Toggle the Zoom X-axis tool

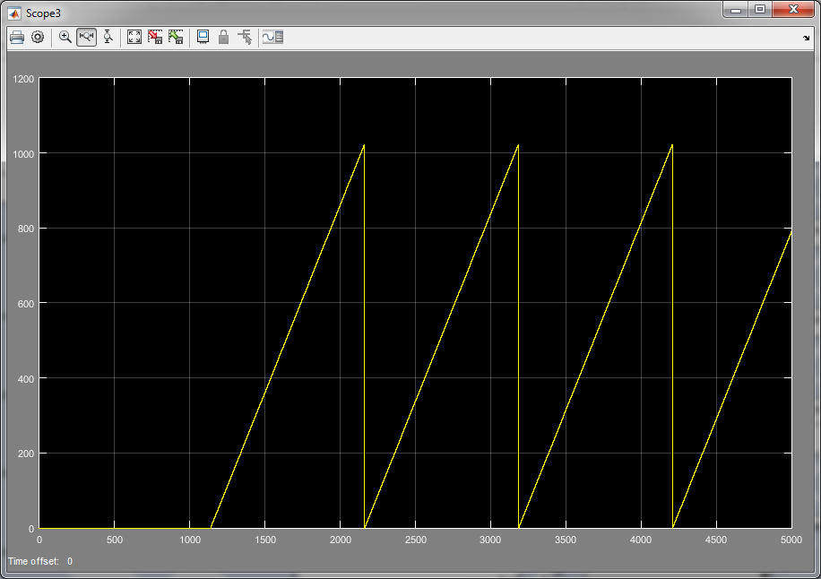click(x=86, y=37)
